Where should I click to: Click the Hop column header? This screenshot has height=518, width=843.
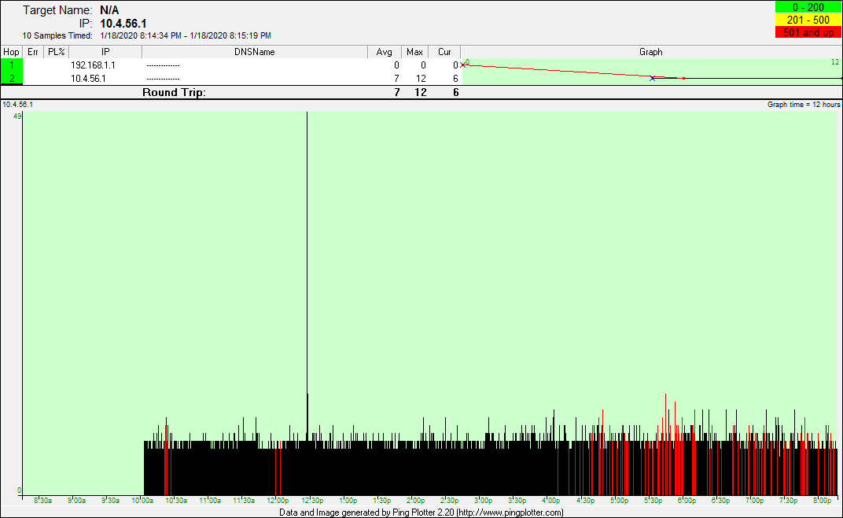12,52
